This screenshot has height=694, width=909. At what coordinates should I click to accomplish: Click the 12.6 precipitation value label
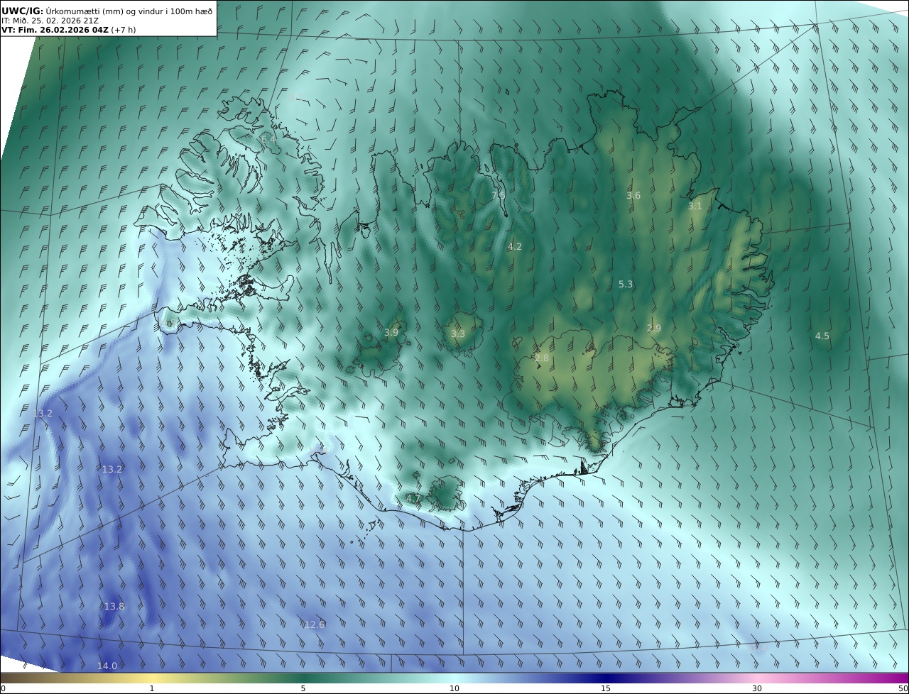coord(315,624)
